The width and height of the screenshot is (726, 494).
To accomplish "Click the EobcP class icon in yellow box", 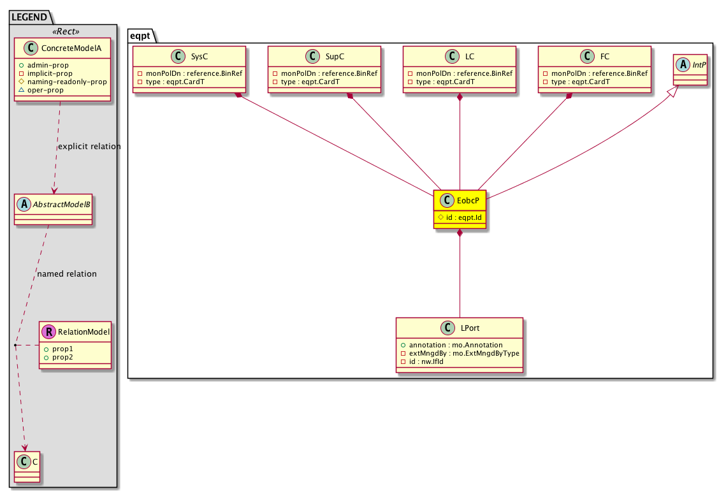I will click(x=447, y=200).
